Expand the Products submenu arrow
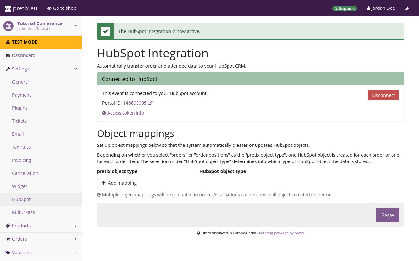 click(75, 226)
